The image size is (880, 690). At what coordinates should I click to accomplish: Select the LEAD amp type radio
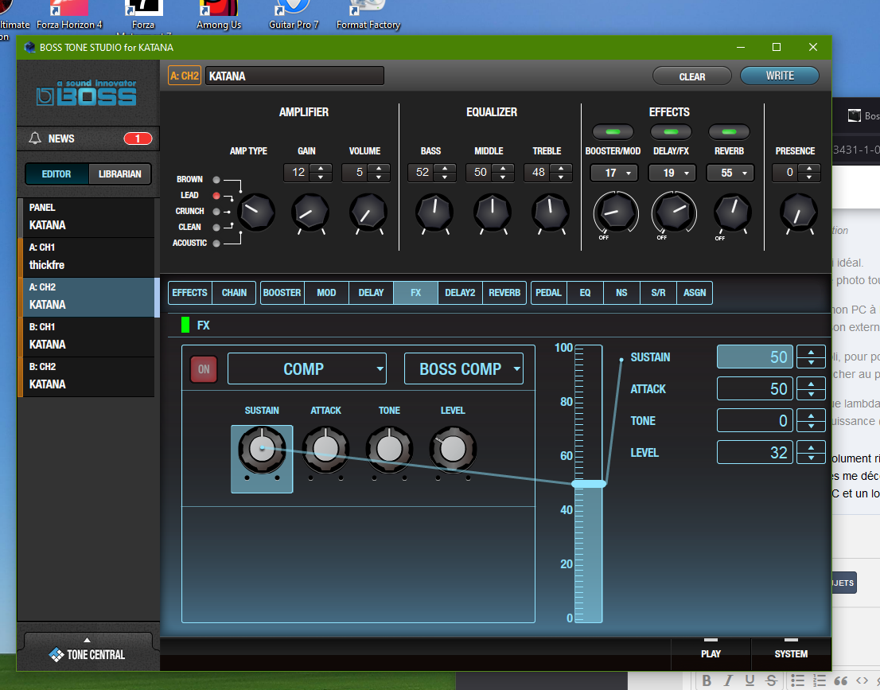coord(216,195)
